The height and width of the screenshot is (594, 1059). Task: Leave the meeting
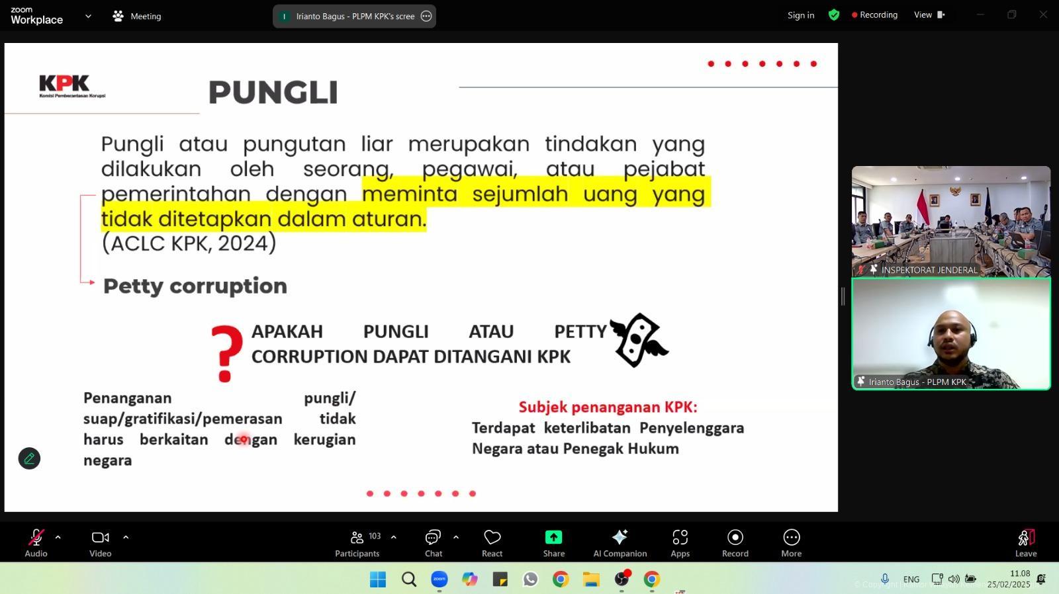(x=1025, y=542)
